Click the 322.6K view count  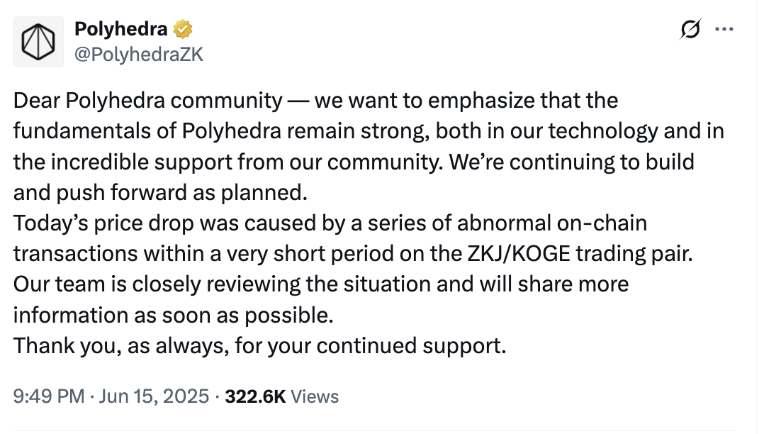[x=254, y=396]
